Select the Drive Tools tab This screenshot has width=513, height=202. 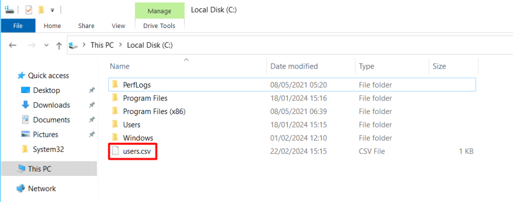pyautogui.click(x=160, y=25)
